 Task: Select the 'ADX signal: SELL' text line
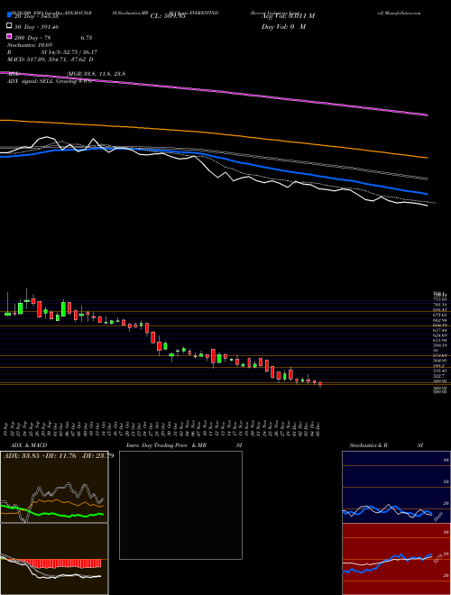point(49,81)
